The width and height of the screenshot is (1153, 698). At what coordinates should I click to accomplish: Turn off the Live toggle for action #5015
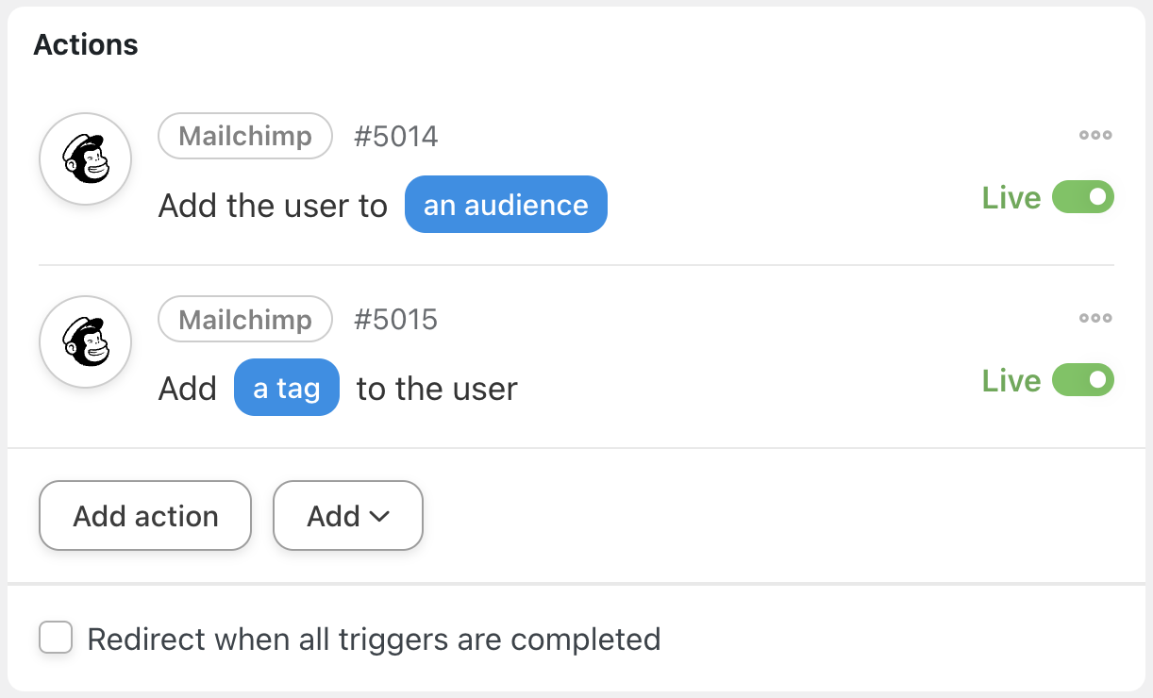click(x=1083, y=381)
